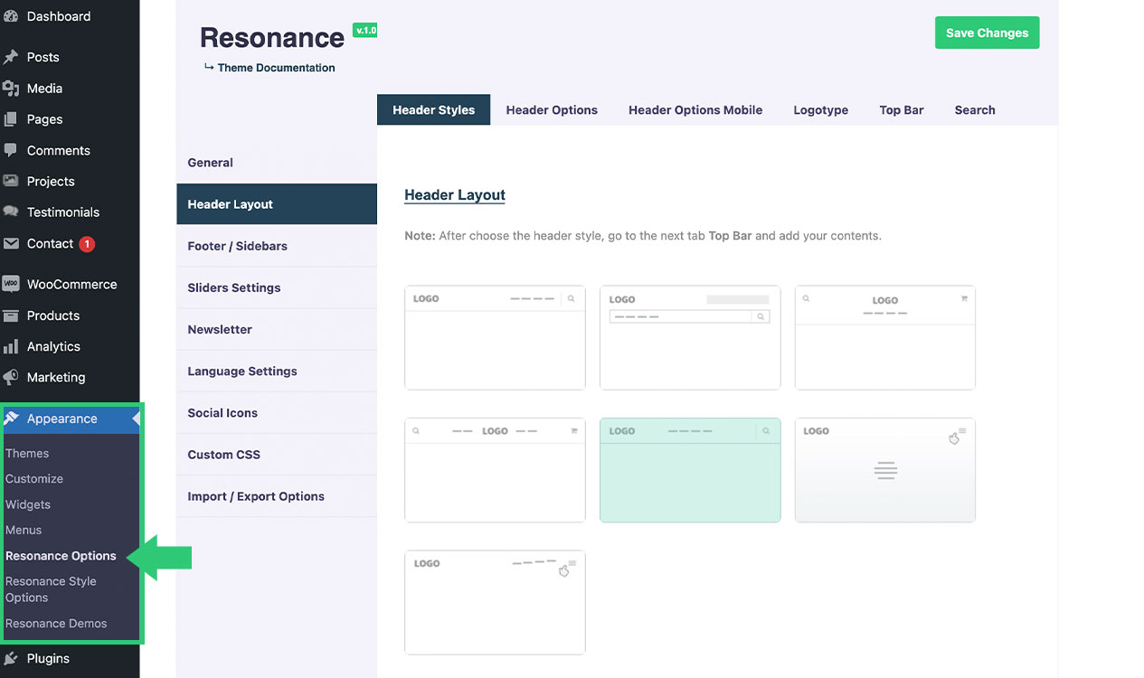Click the Media library icon

(11, 88)
